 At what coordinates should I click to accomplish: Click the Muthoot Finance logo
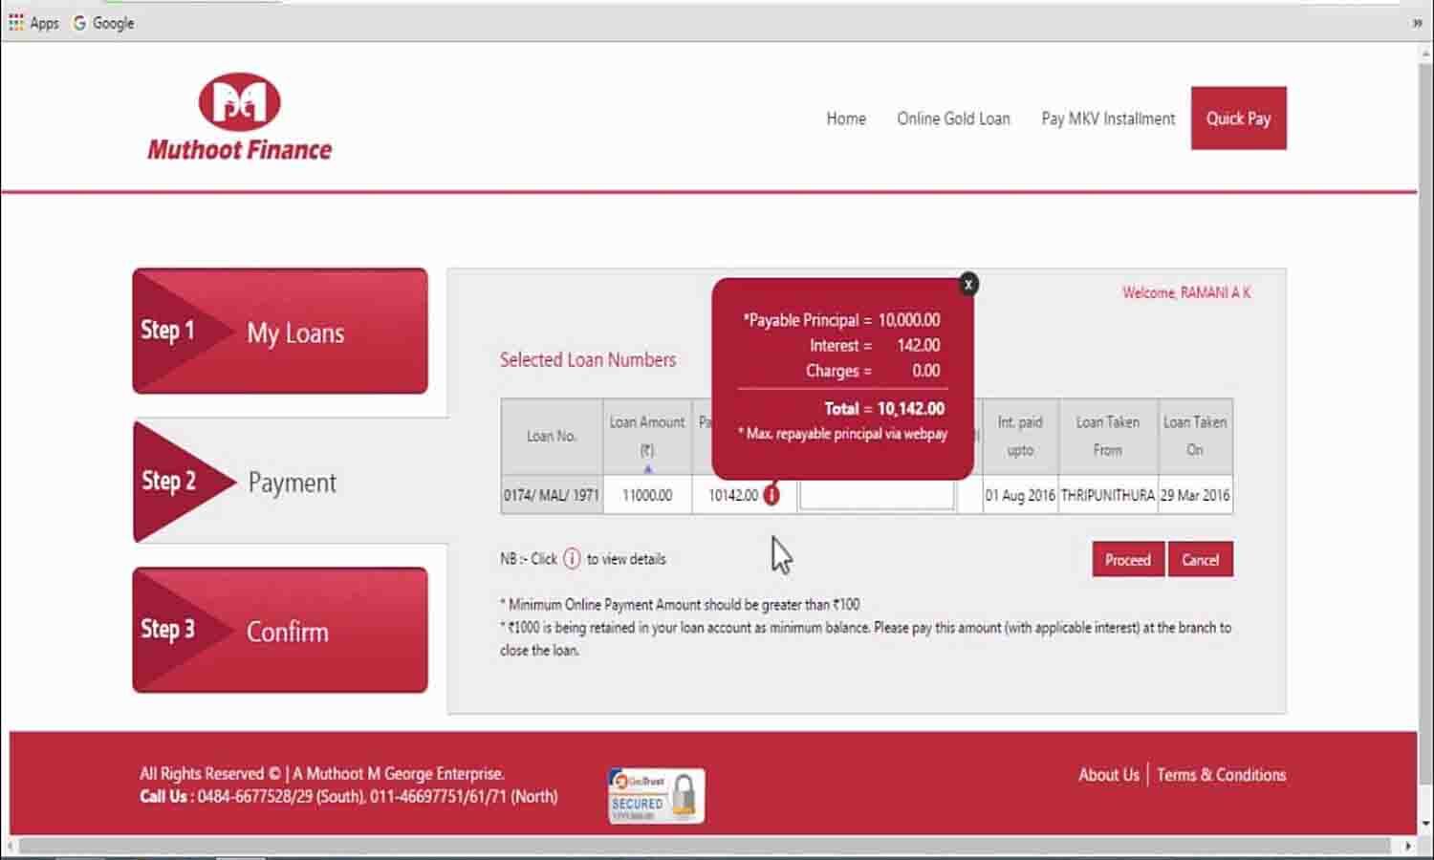pyautogui.click(x=238, y=115)
